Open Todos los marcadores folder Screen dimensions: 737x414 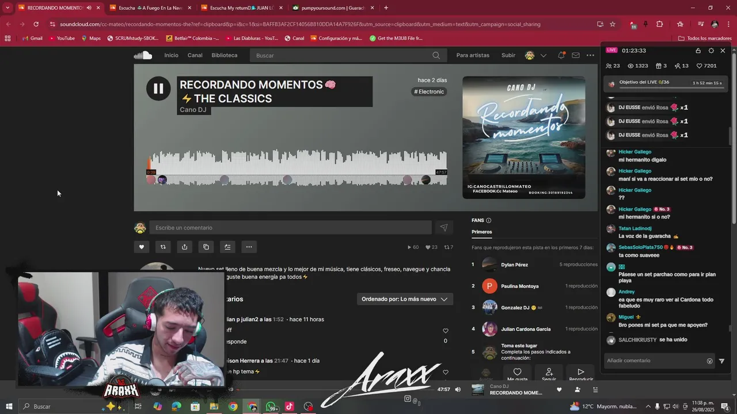tap(705, 39)
